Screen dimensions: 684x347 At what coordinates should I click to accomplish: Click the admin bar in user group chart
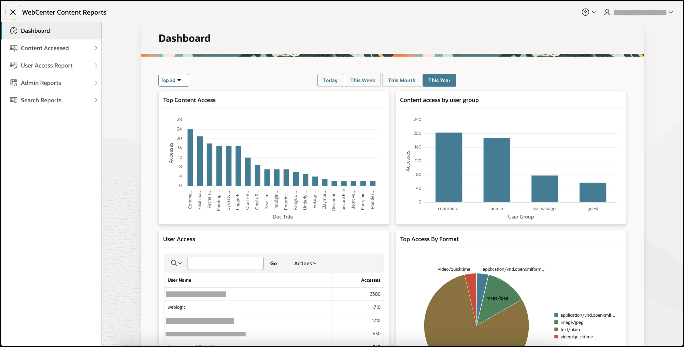pos(497,170)
